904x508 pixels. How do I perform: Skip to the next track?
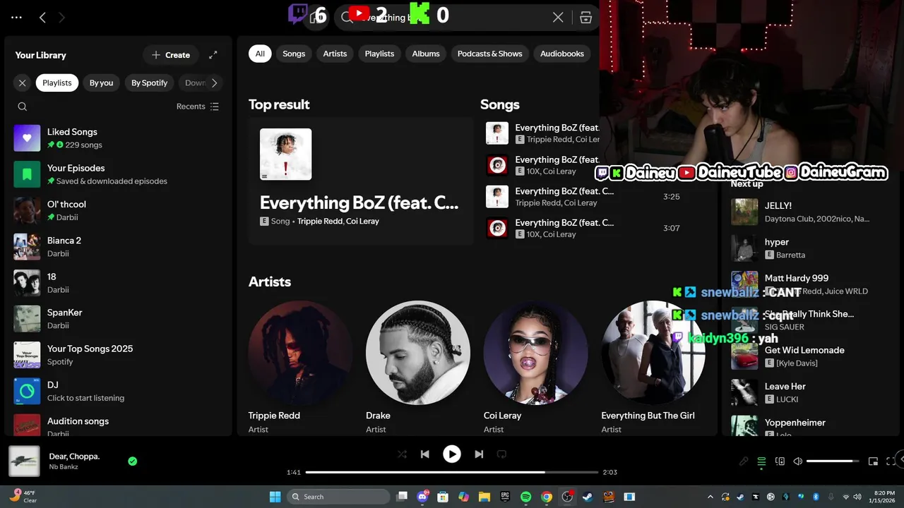(479, 454)
